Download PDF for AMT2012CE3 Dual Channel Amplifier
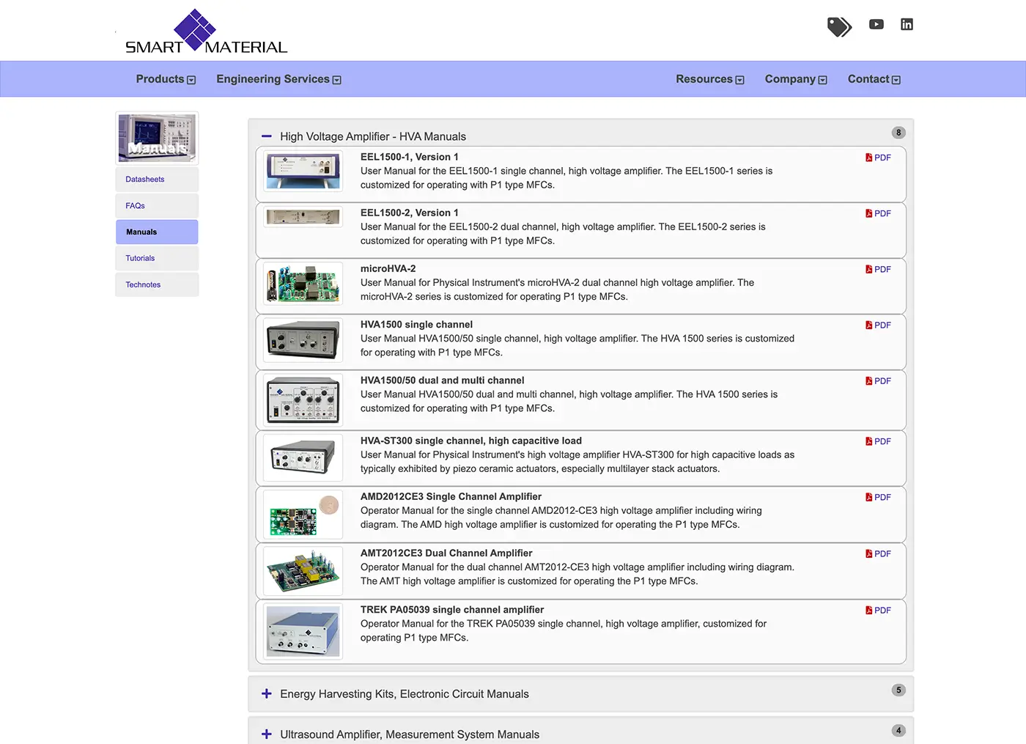The height and width of the screenshot is (744, 1026). (x=878, y=553)
